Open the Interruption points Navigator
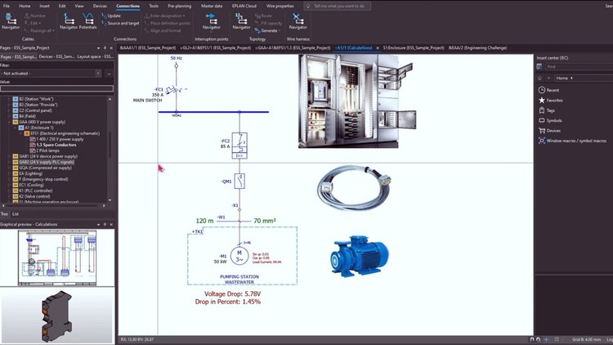Screen dimensions: 613x345 point(211,20)
